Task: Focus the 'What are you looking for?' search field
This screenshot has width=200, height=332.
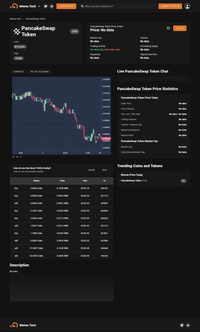Action: click(x=117, y=6)
